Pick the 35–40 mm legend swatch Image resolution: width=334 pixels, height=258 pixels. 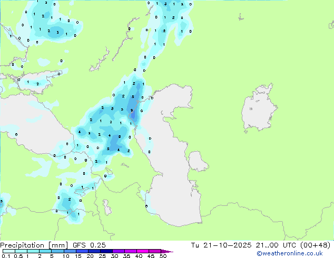tap(131, 251)
